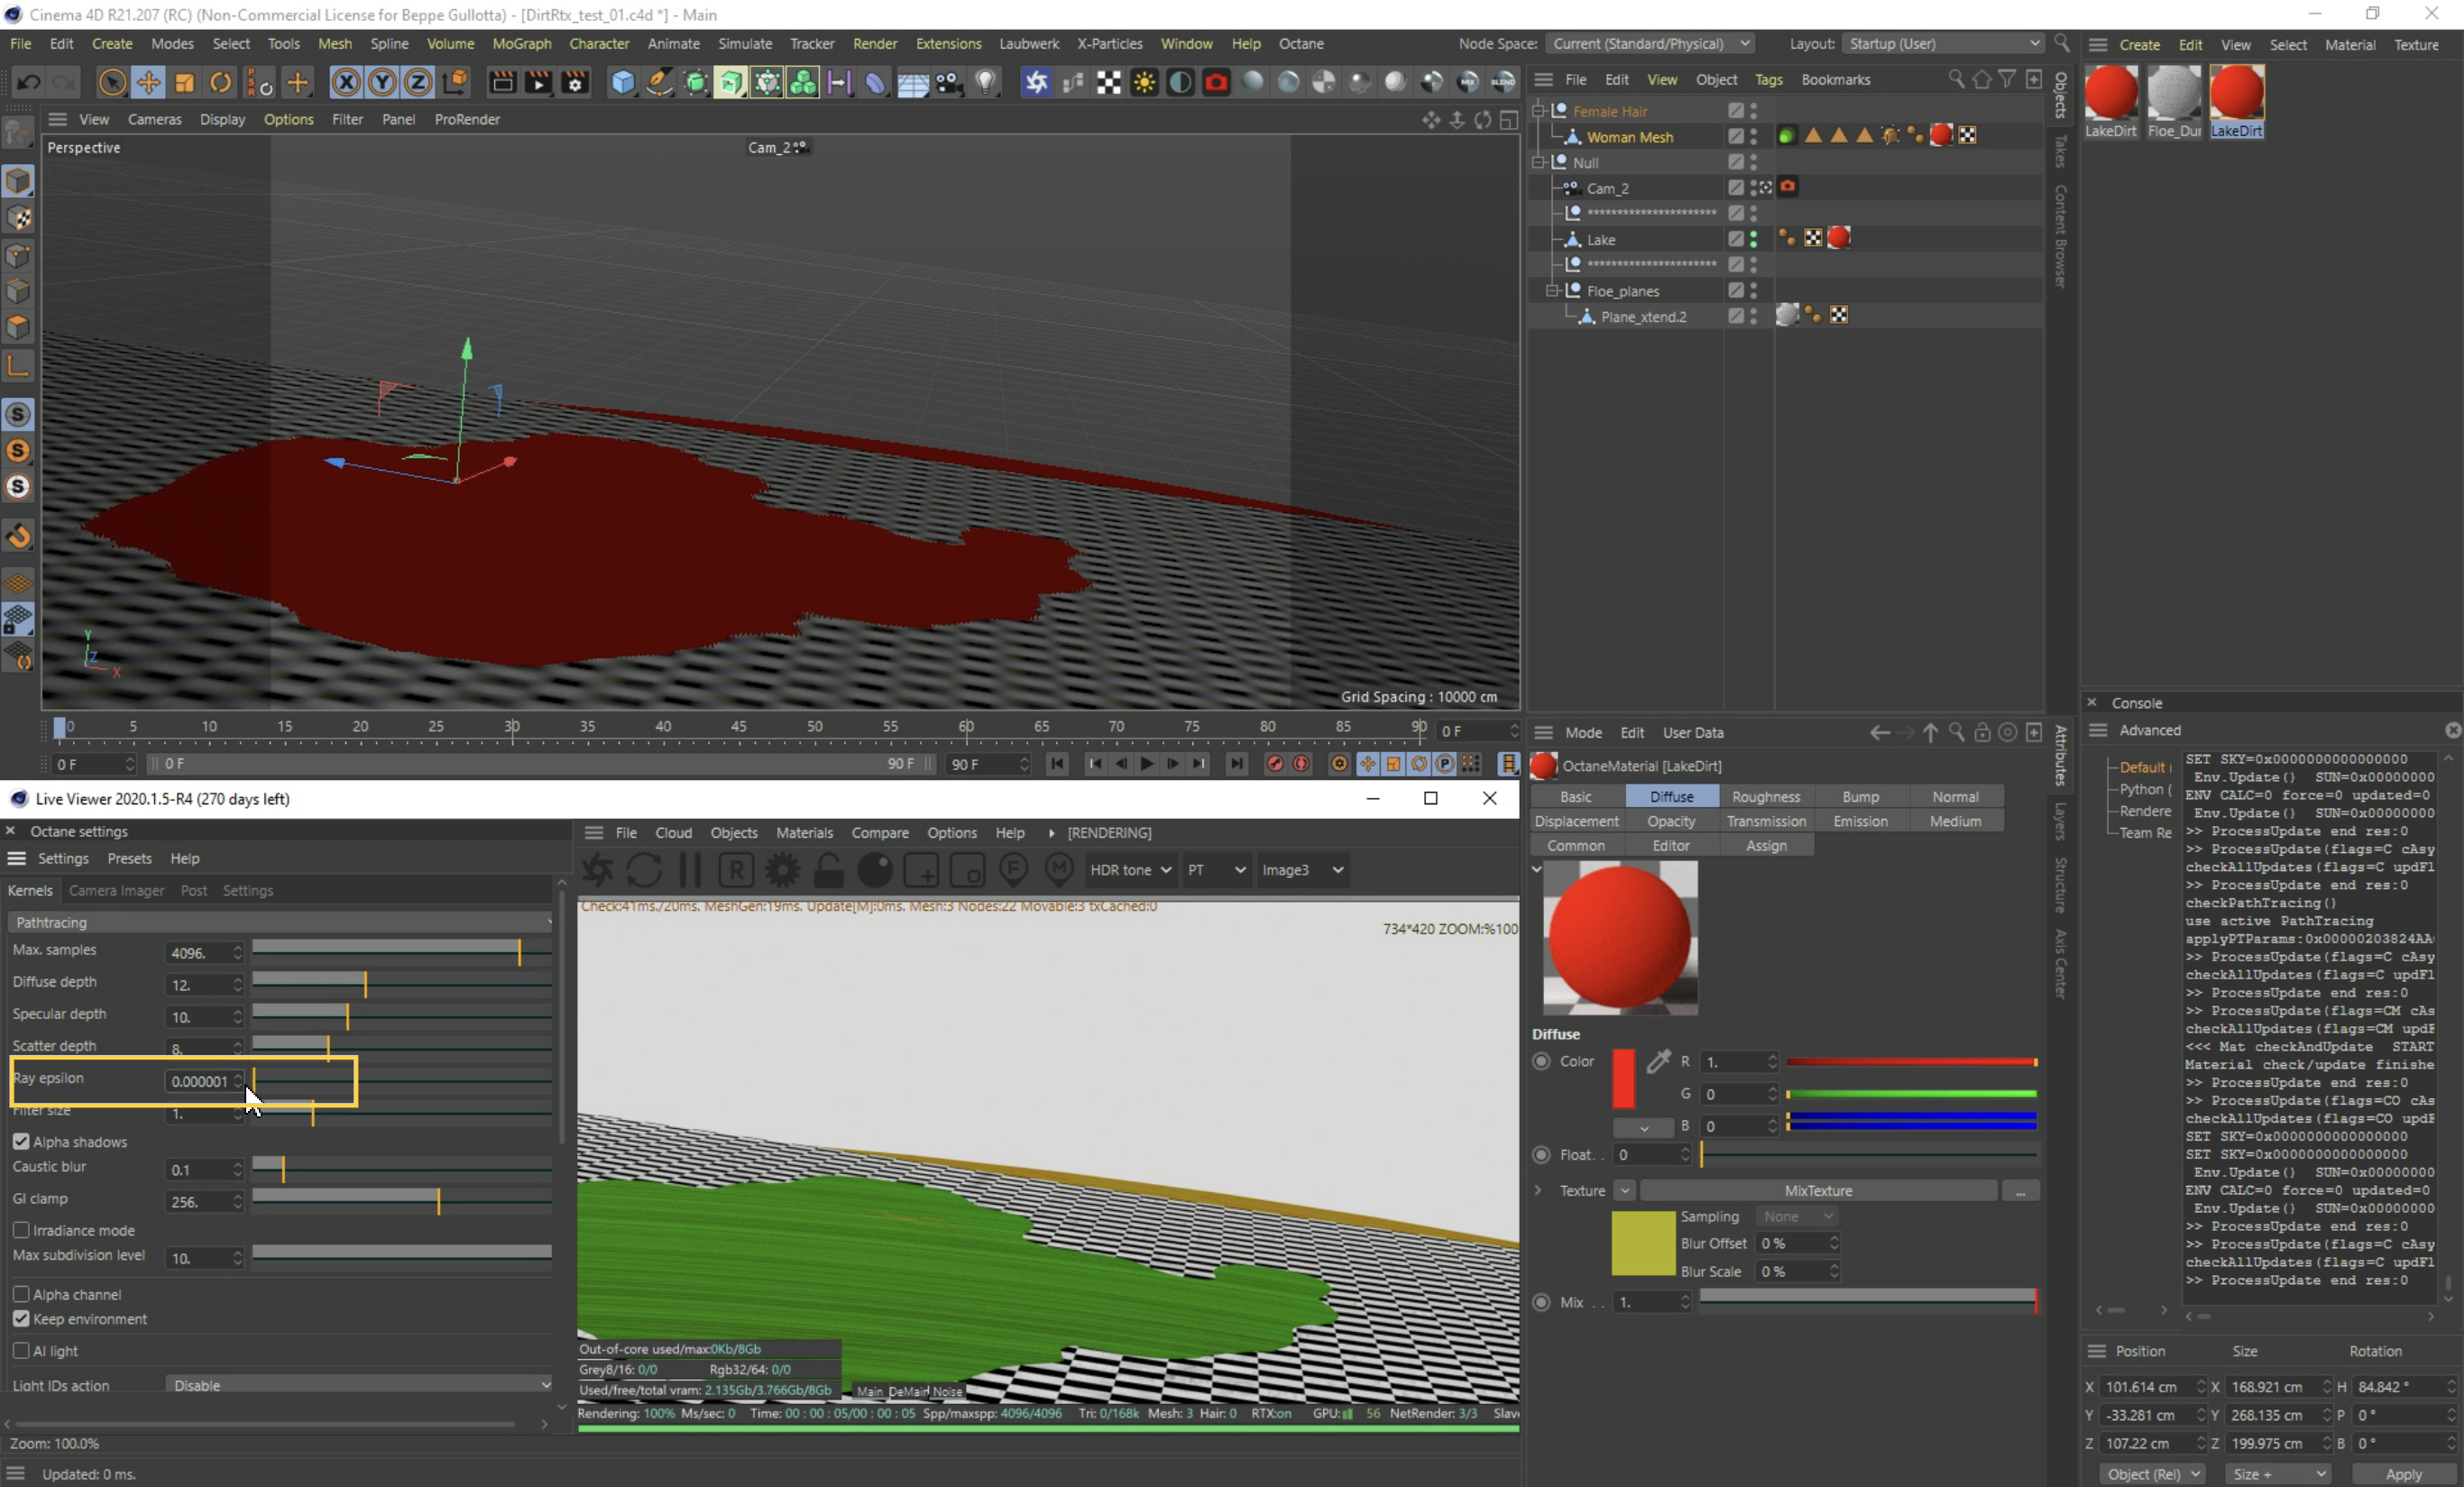
Task: Switch to the Roughness material tab
Action: (1765, 797)
